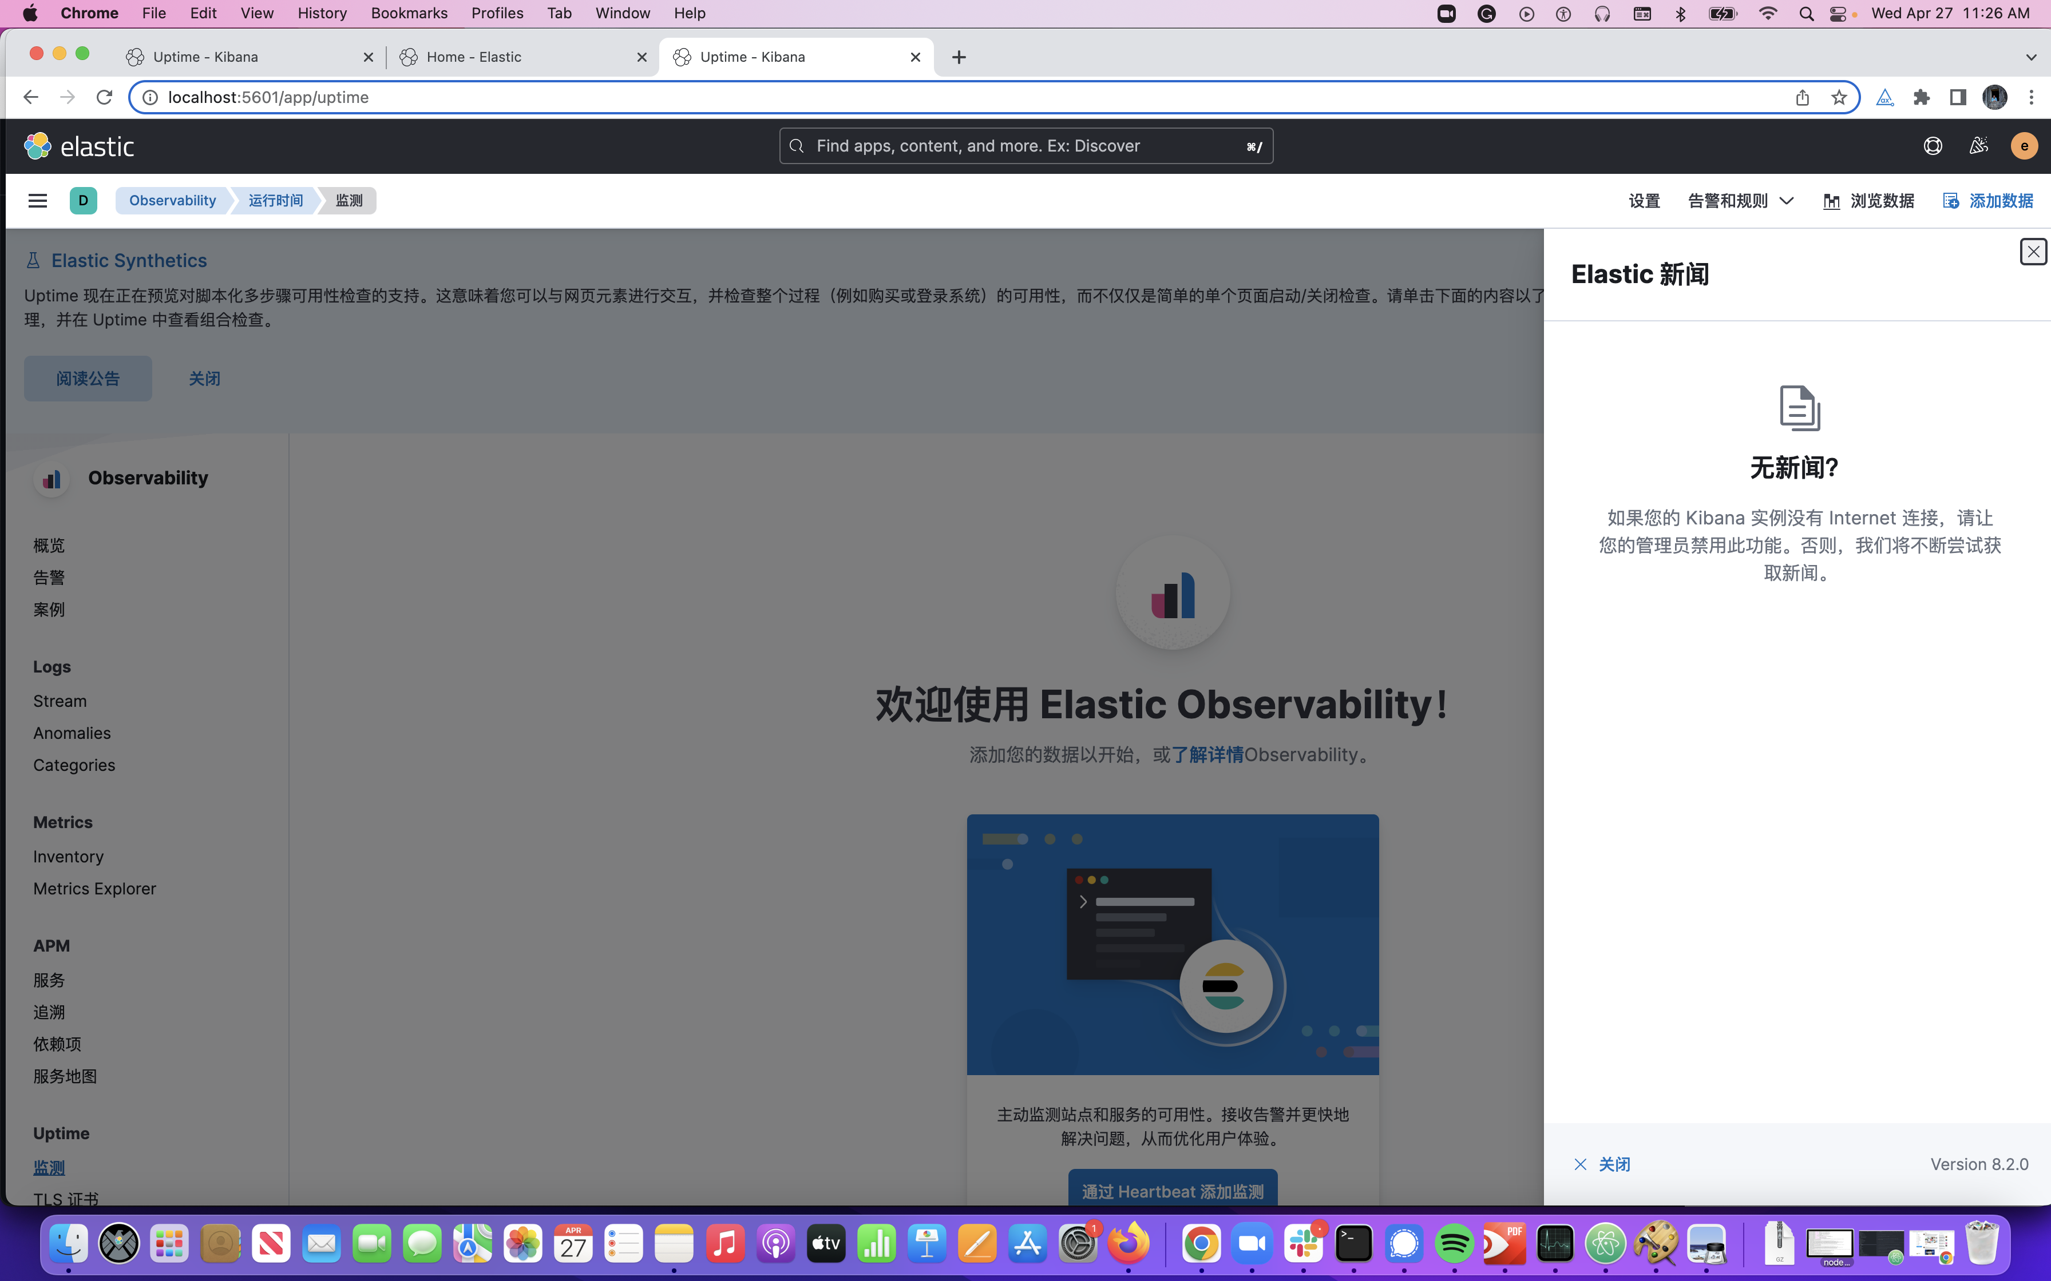The image size is (2051, 1281).
Task: Open the History menu
Action: click(322, 14)
